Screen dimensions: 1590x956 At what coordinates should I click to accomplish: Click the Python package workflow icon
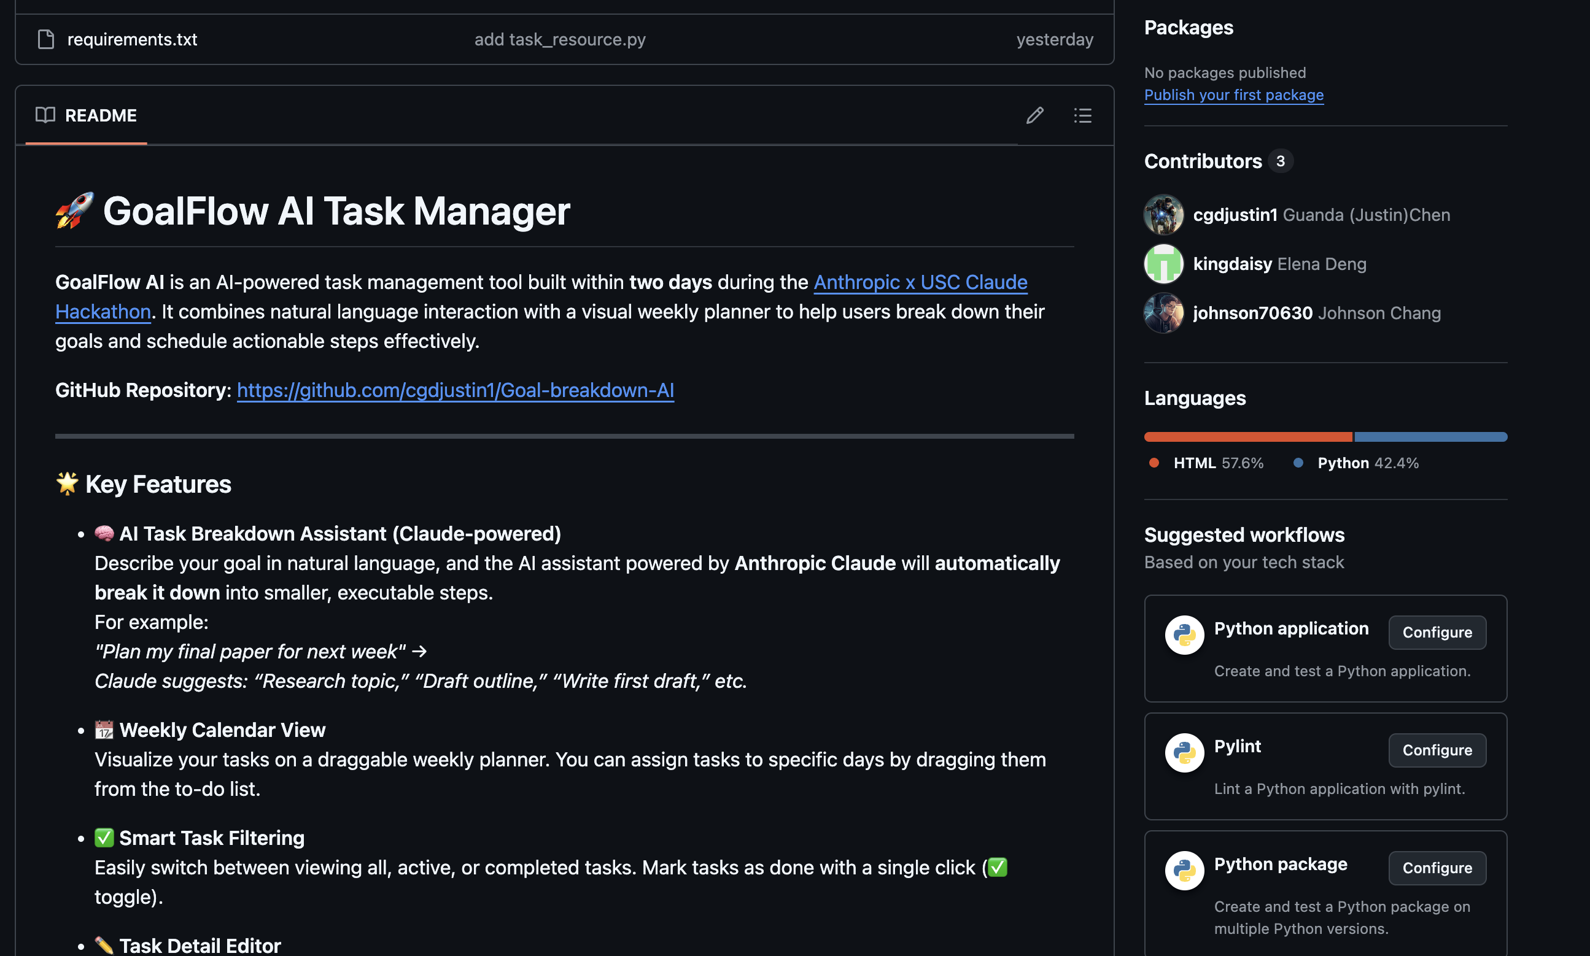(1184, 870)
